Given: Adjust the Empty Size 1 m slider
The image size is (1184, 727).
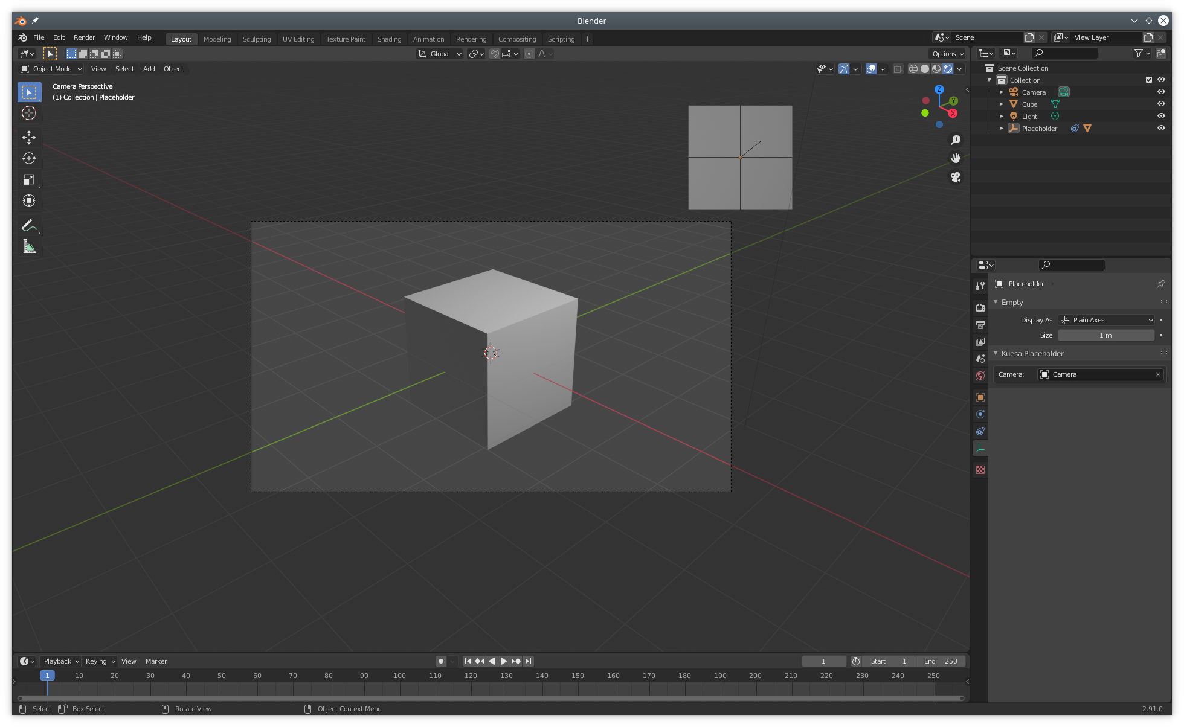Looking at the screenshot, I should pyautogui.click(x=1106, y=335).
